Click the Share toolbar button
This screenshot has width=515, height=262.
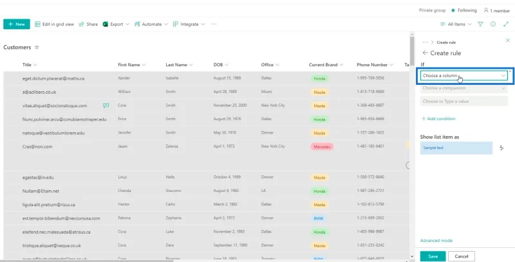pos(88,24)
